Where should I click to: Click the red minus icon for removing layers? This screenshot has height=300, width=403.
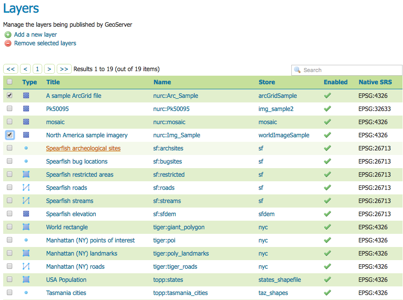8,43
